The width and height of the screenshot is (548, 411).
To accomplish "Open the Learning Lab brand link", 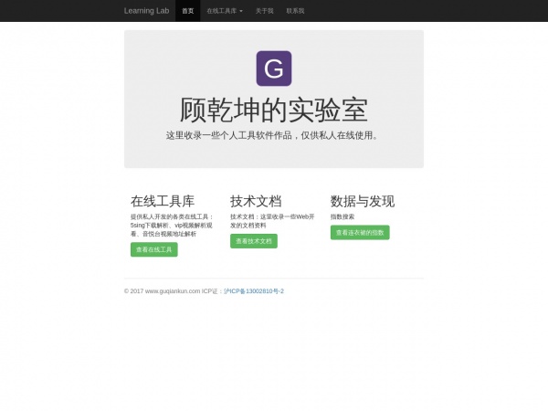I will (x=146, y=11).
